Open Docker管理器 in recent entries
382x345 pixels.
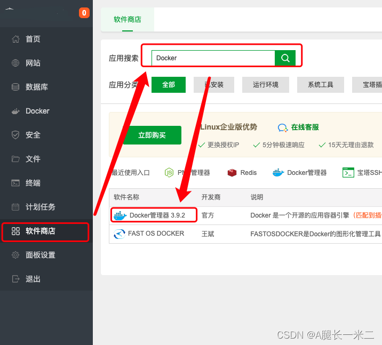click(300, 173)
